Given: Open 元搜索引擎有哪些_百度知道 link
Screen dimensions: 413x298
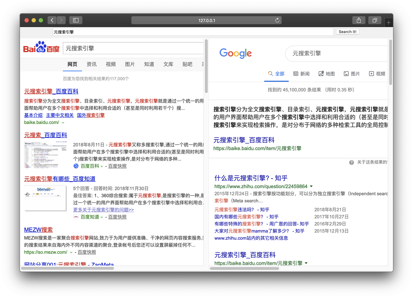Looking at the screenshot, I should click(60, 179).
